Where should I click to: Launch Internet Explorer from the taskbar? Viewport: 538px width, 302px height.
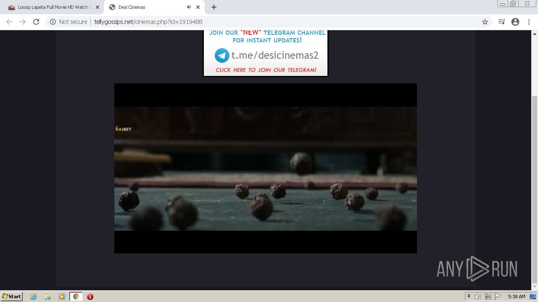coord(33,297)
